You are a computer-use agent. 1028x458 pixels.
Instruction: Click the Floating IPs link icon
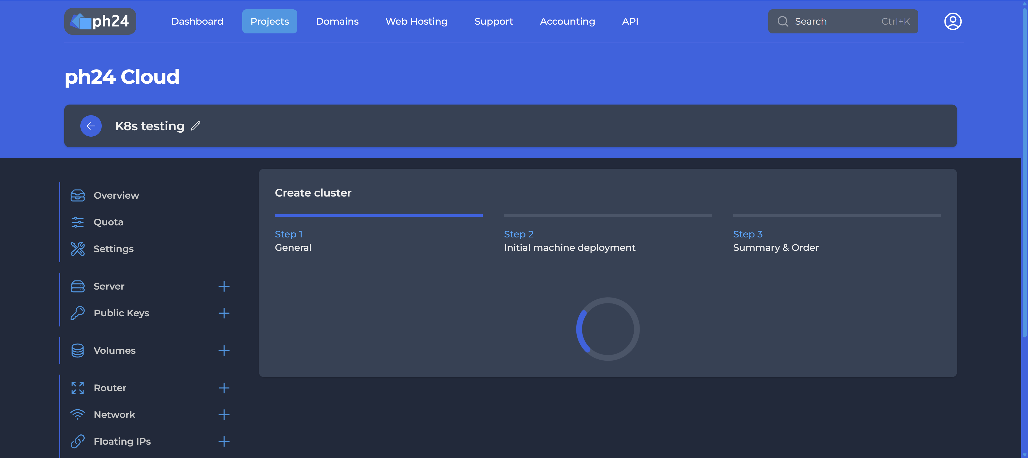point(77,441)
